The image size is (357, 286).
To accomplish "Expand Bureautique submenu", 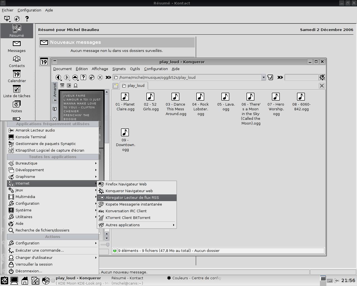I will (53, 163).
